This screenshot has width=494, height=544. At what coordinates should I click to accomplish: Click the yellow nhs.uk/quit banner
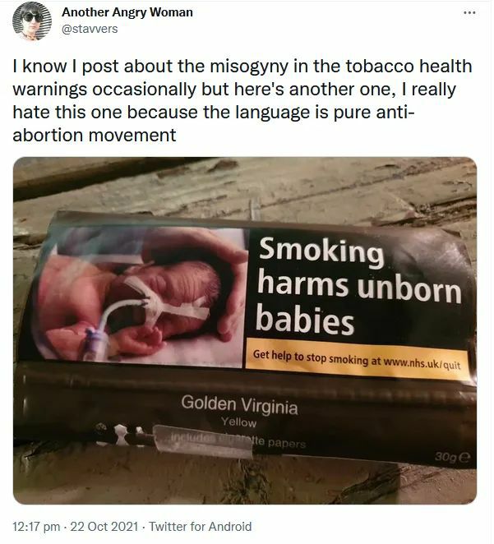(x=358, y=360)
